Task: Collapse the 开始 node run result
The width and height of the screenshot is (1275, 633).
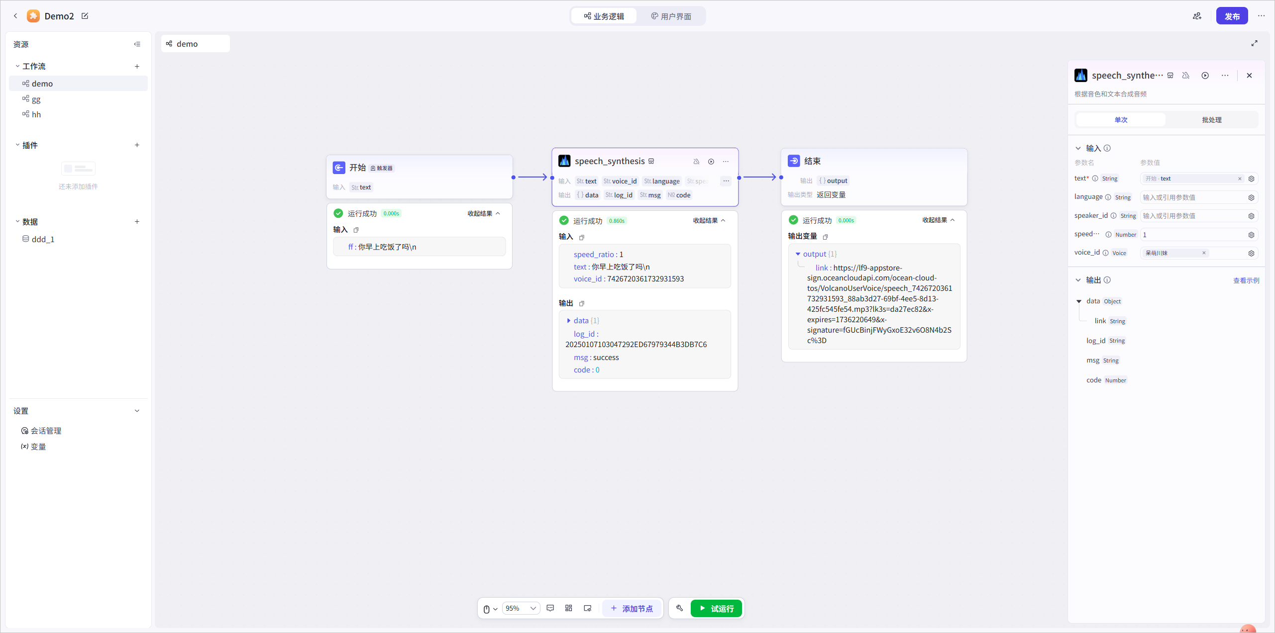Action: (x=484, y=213)
